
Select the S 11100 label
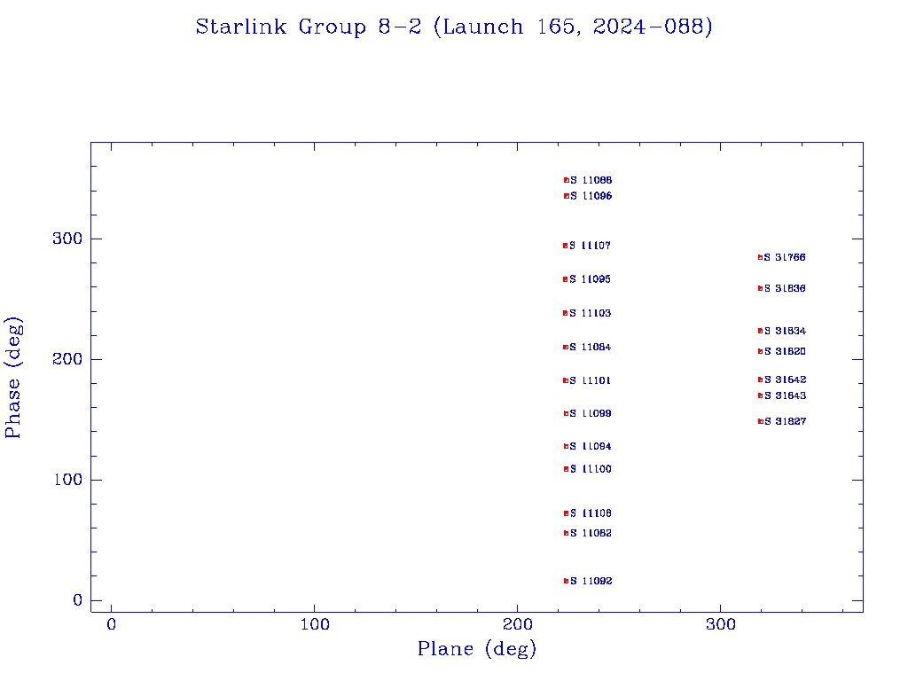click(x=591, y=469)
